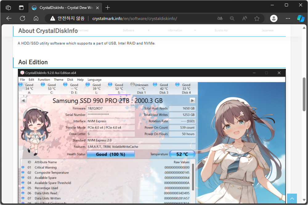Click the Total Host Reads 1650 GB value

point(182,108)
